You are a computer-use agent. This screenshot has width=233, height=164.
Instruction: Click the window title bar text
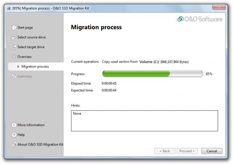51,8
